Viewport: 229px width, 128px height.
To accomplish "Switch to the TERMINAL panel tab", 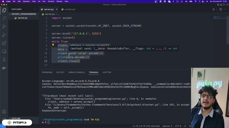I will coord(94,72).
